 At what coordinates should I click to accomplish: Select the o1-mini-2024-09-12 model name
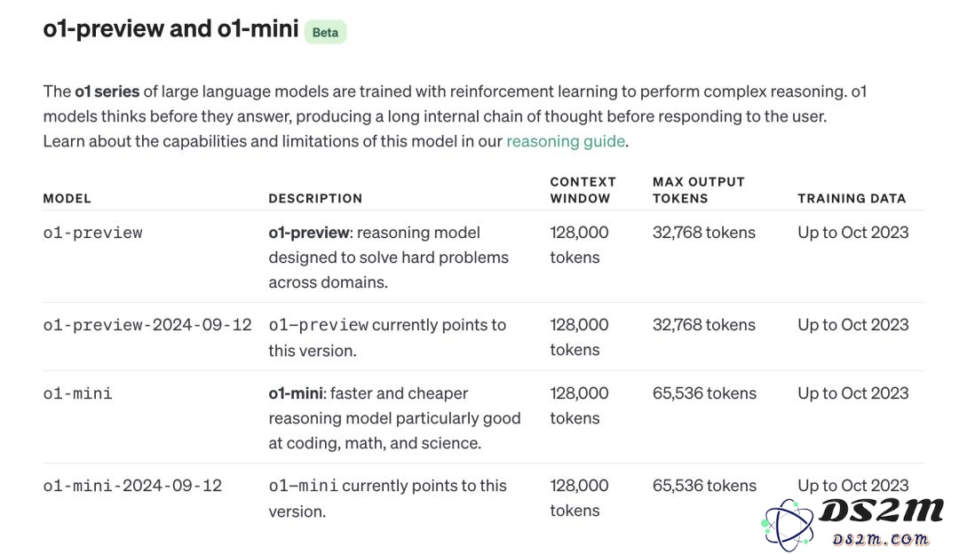click(x=132, y=486)
